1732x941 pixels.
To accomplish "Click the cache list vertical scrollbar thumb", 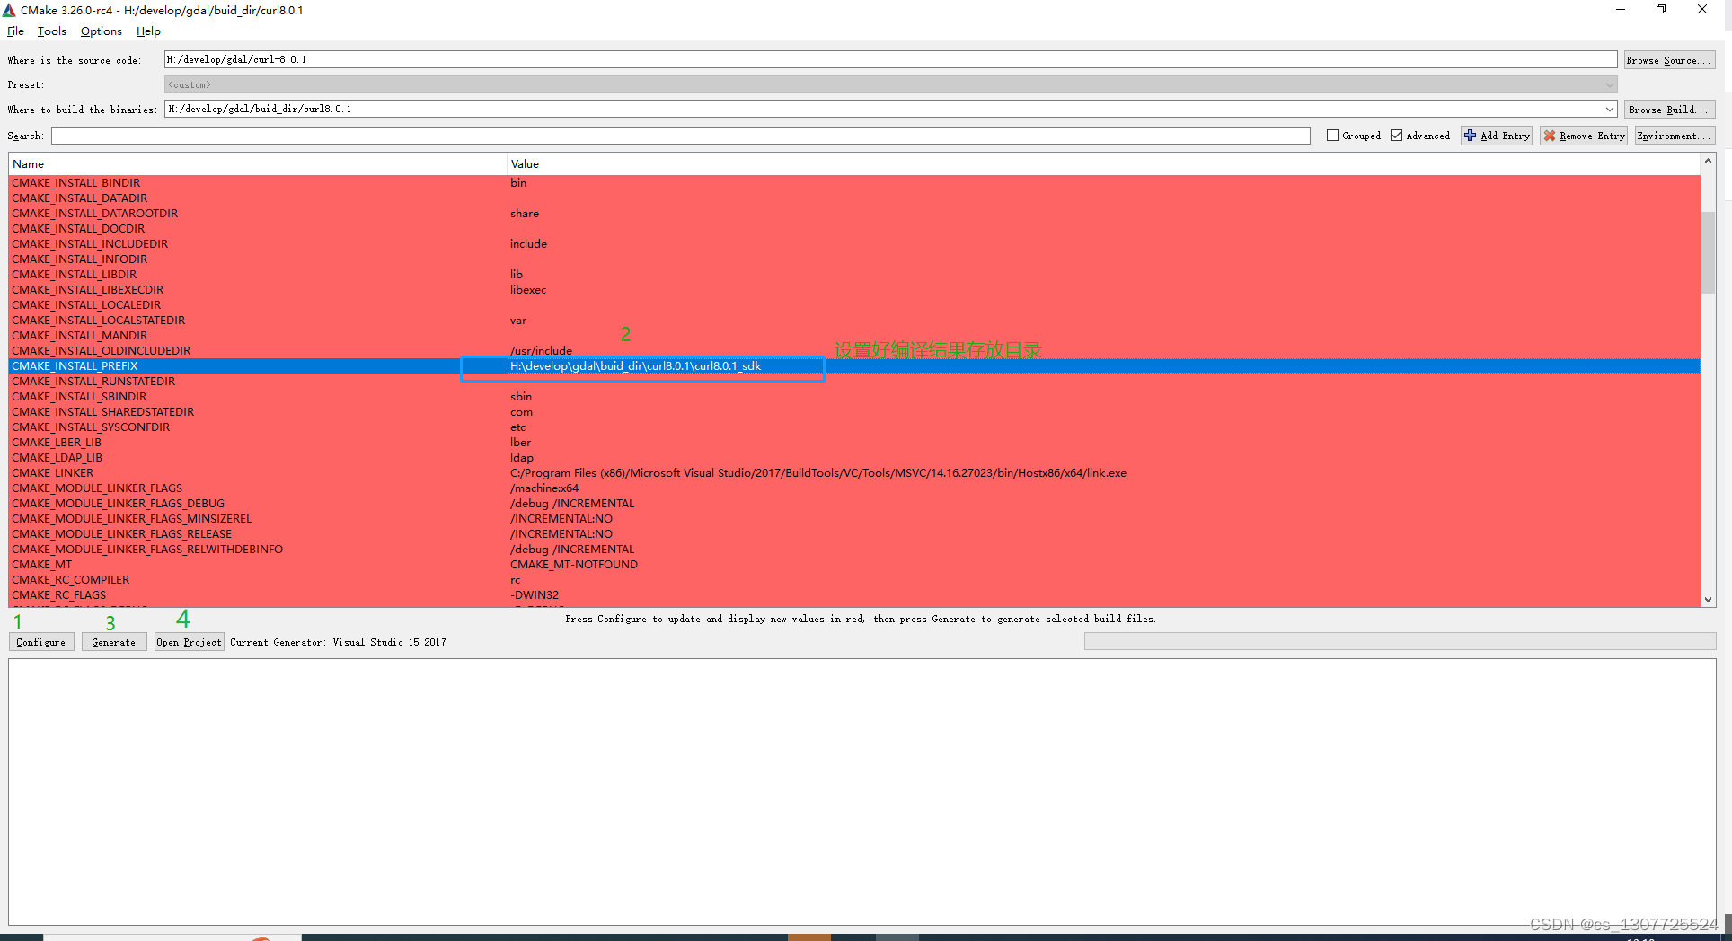I will click(1708, 252).
